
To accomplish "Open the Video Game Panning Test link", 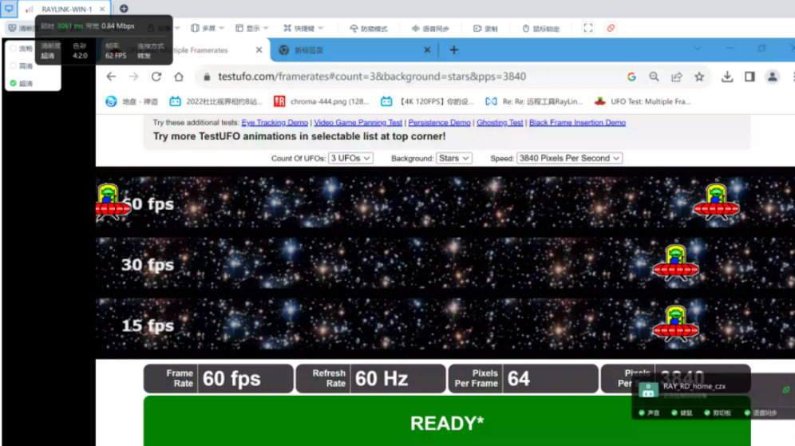I will [x=358, y=123].
